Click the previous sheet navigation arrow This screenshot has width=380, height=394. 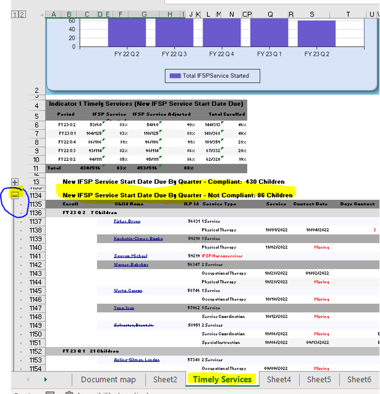tap(28, 379)
